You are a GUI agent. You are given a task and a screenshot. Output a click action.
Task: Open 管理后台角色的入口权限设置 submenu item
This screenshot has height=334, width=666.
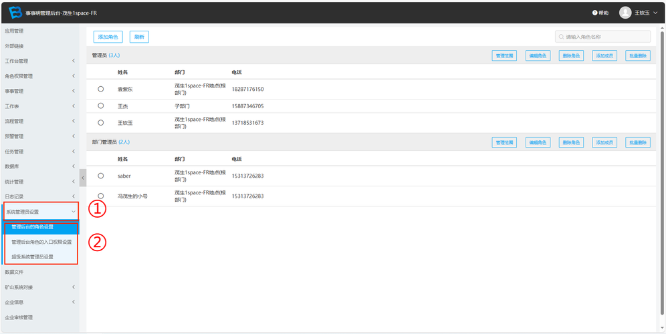(x=41, y=242)
